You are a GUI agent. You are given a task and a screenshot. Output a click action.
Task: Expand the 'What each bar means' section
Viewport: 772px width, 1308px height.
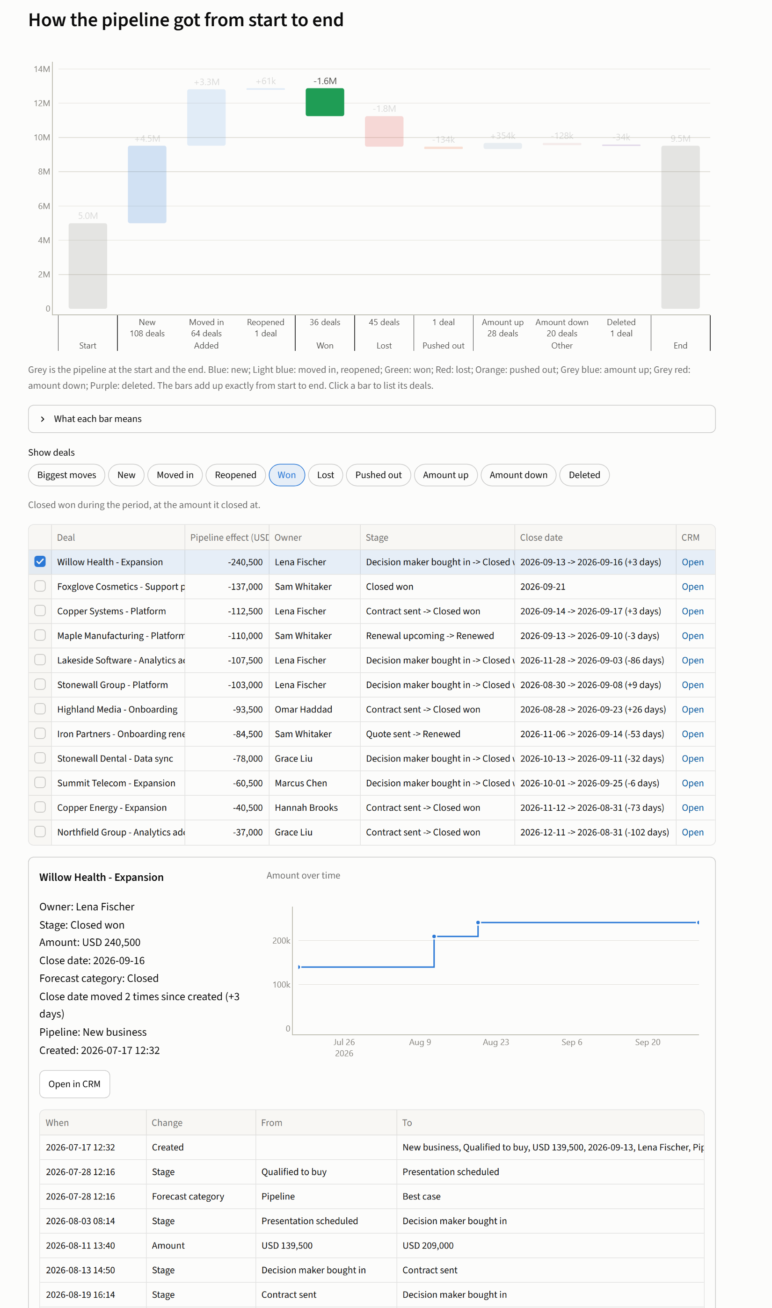click(371, 419)
